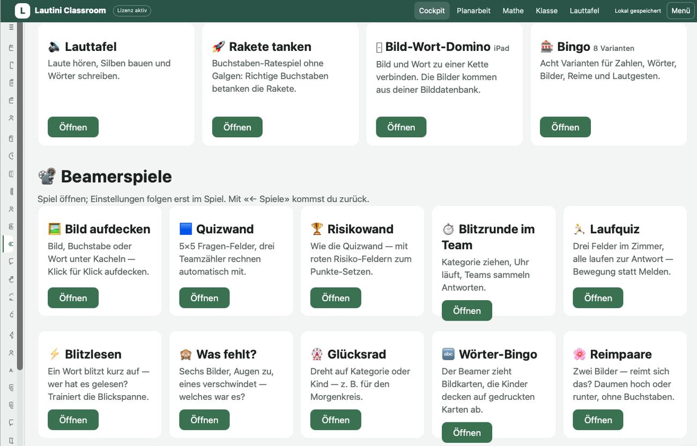The image size is (697, 446).
Task: Click the Lautini Classroom logo icon
Action: pos(23,11)
